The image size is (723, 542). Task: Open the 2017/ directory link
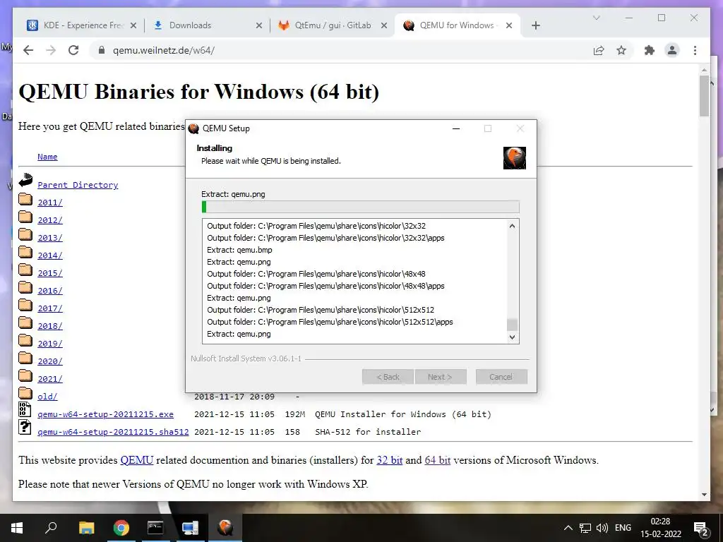(50, 308)
